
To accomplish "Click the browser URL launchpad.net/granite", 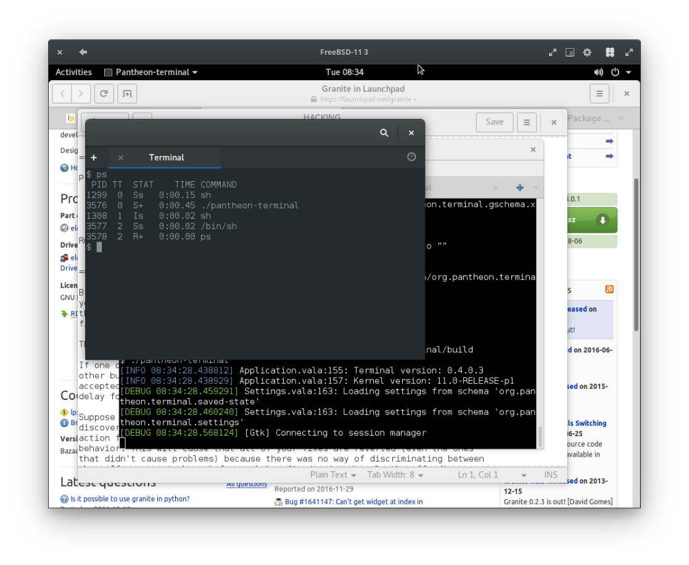I will 366,99.
